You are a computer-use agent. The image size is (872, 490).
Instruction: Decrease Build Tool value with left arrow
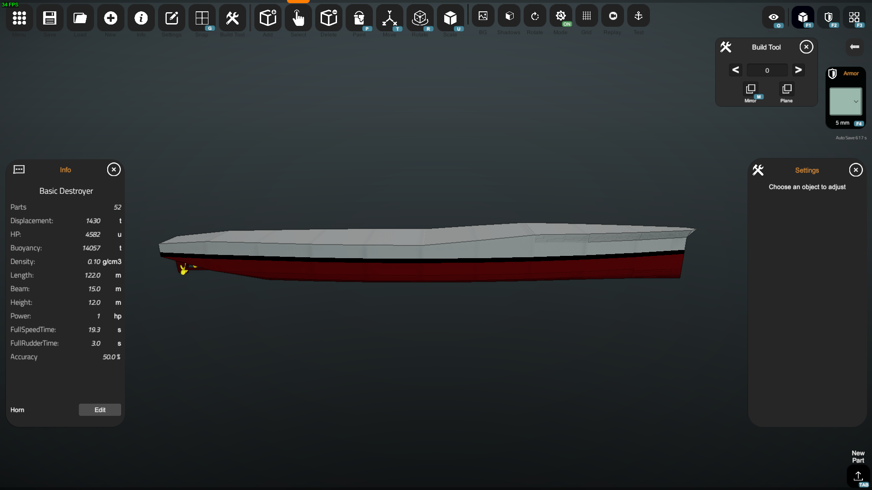tap(736, 70)
